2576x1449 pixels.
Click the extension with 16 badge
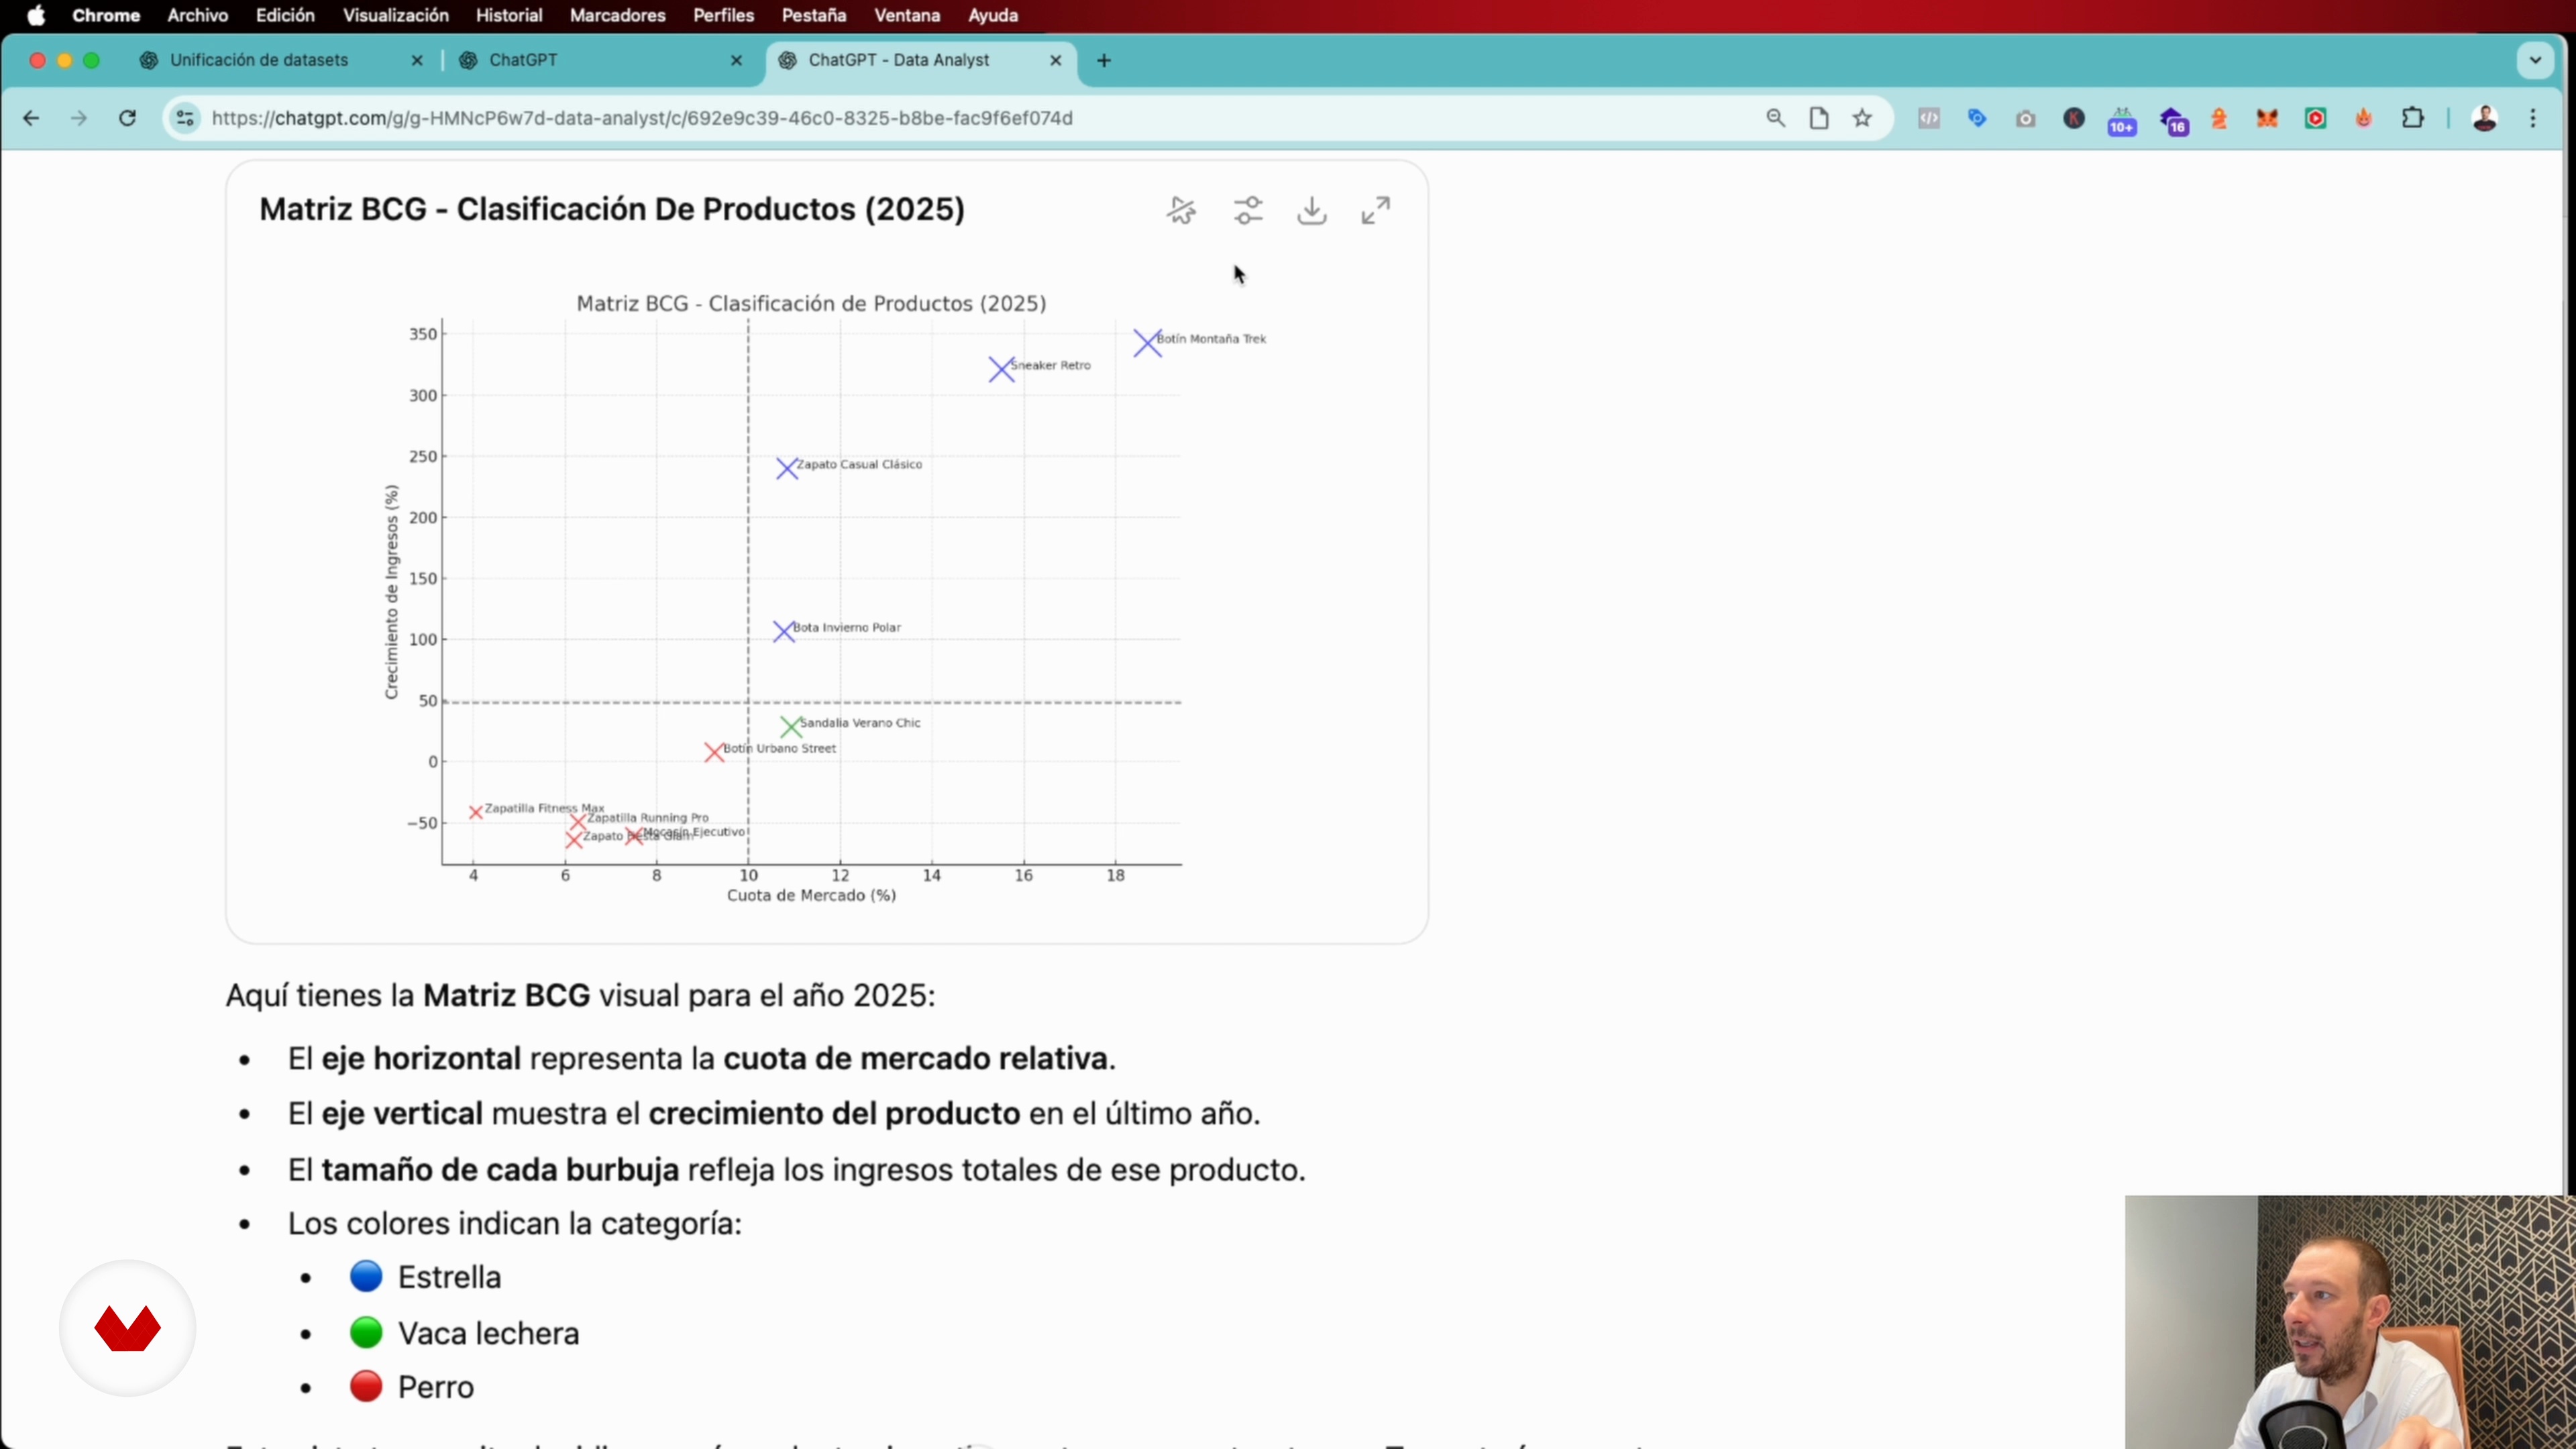[x=2174, y=120]
